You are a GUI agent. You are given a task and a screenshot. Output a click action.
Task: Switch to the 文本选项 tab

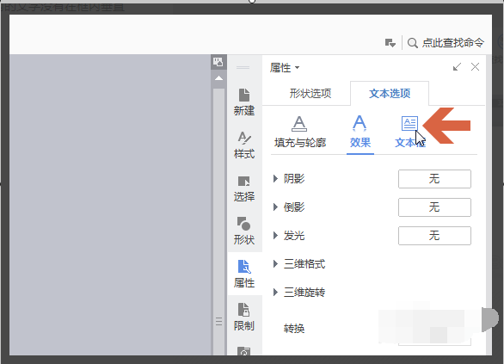click(390, 94)
